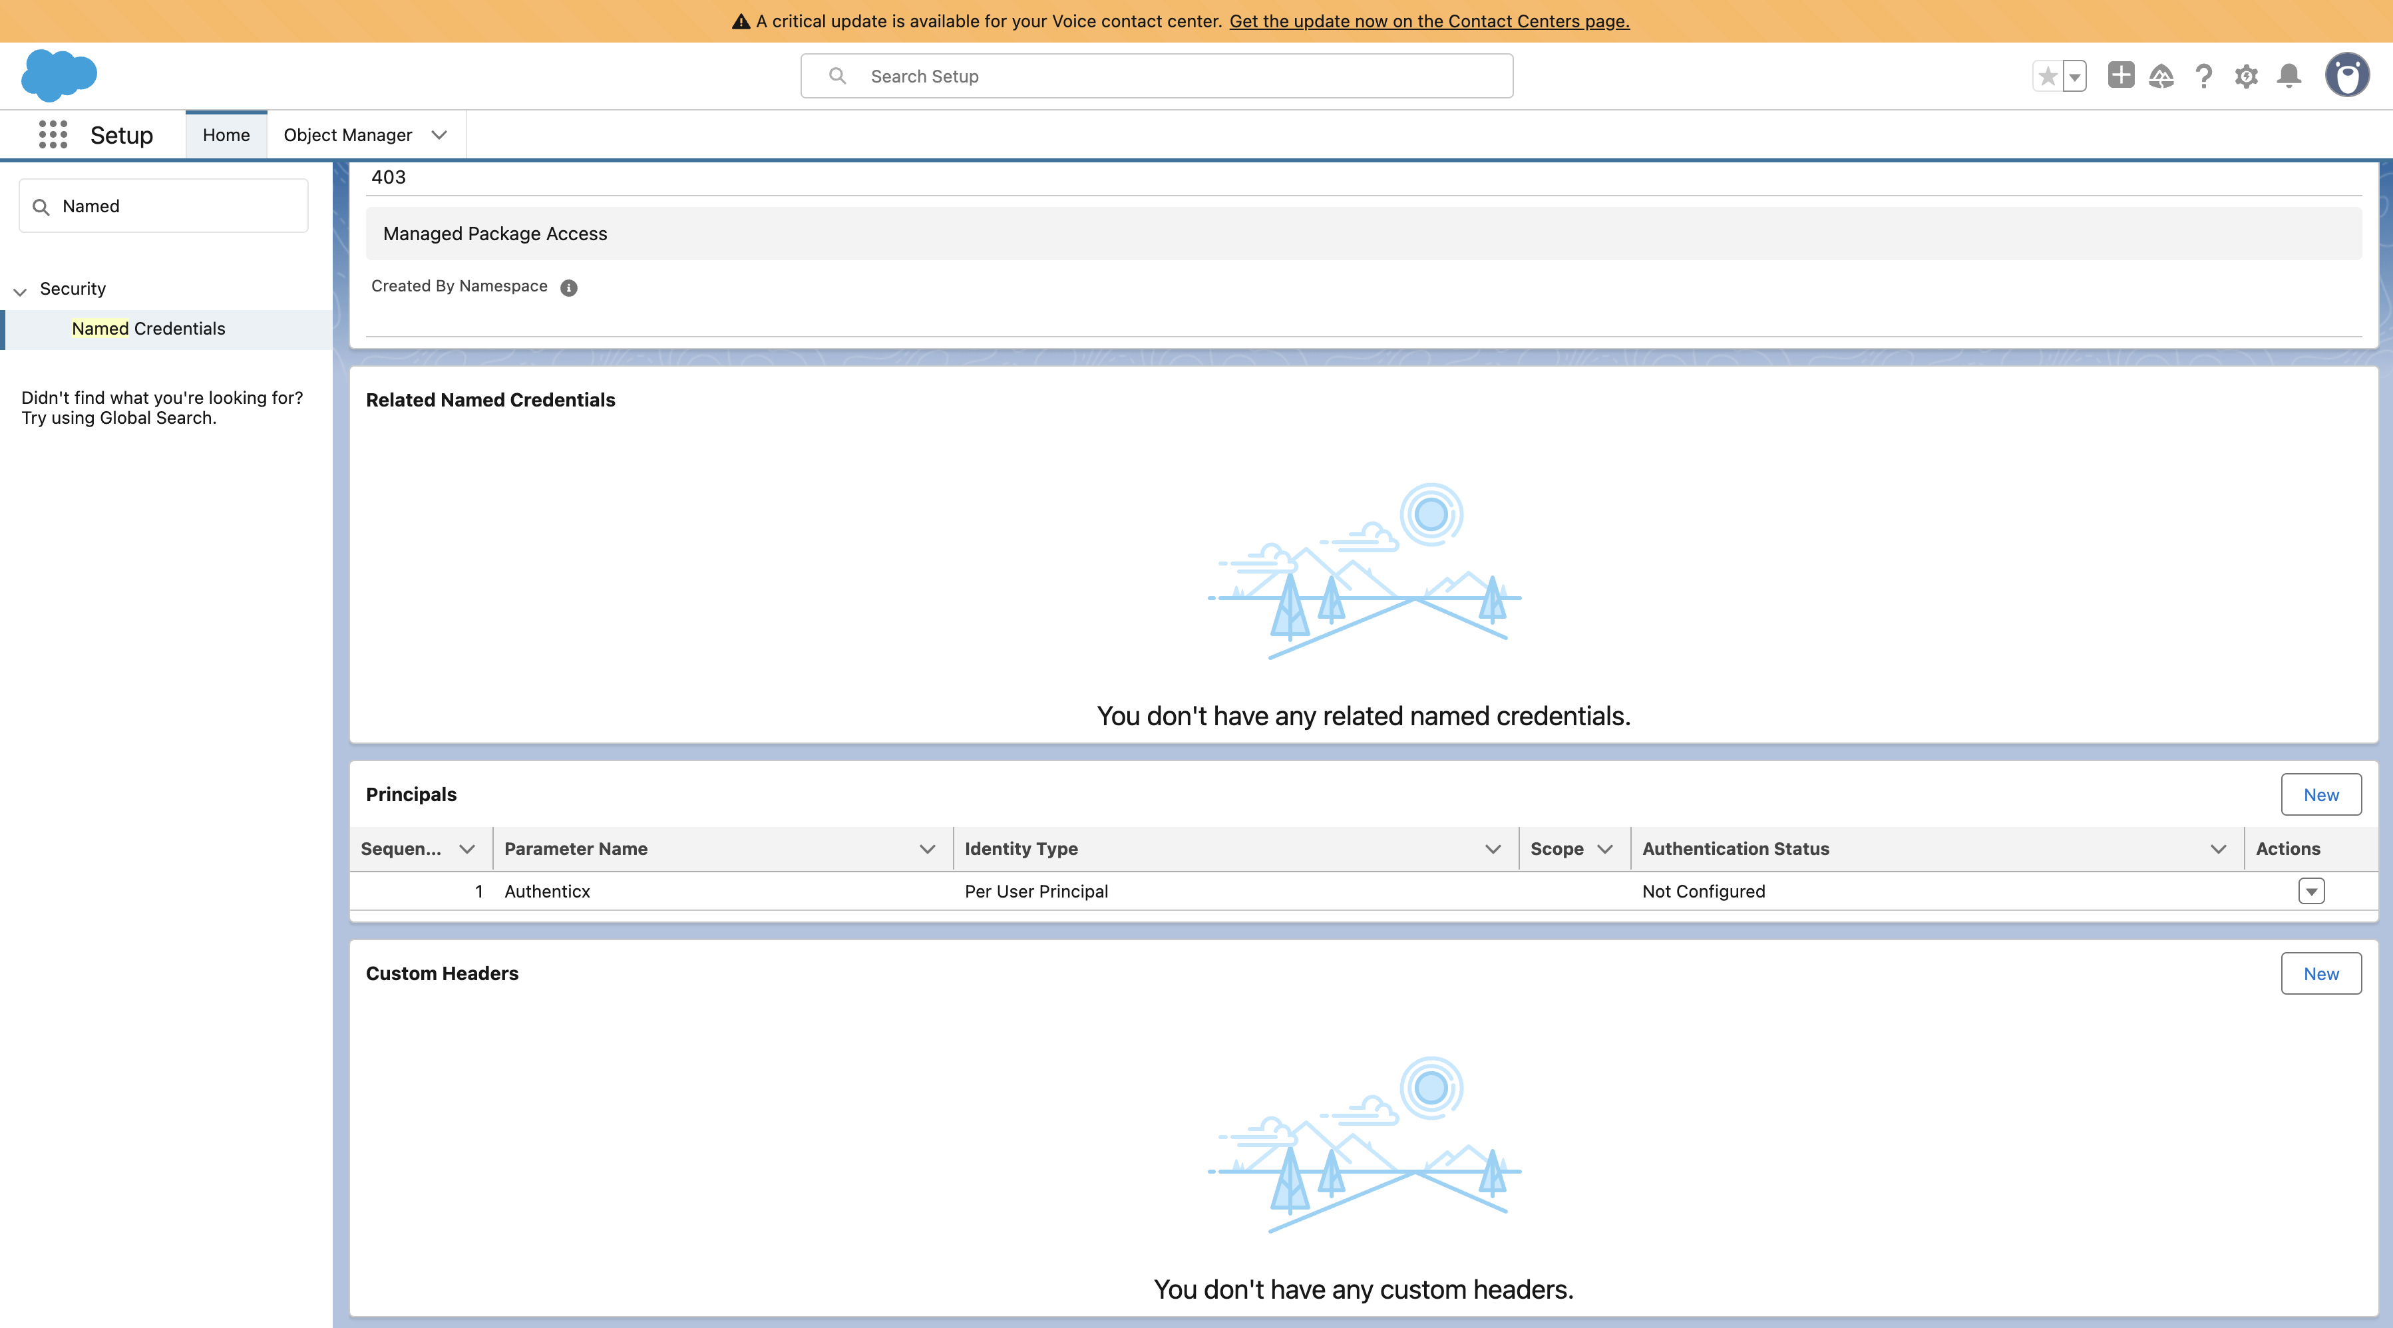Viewport: 2393px width, 1328px height.
Task: Show info tooltip for Created By Namespace
Action: tap(568, 288)
